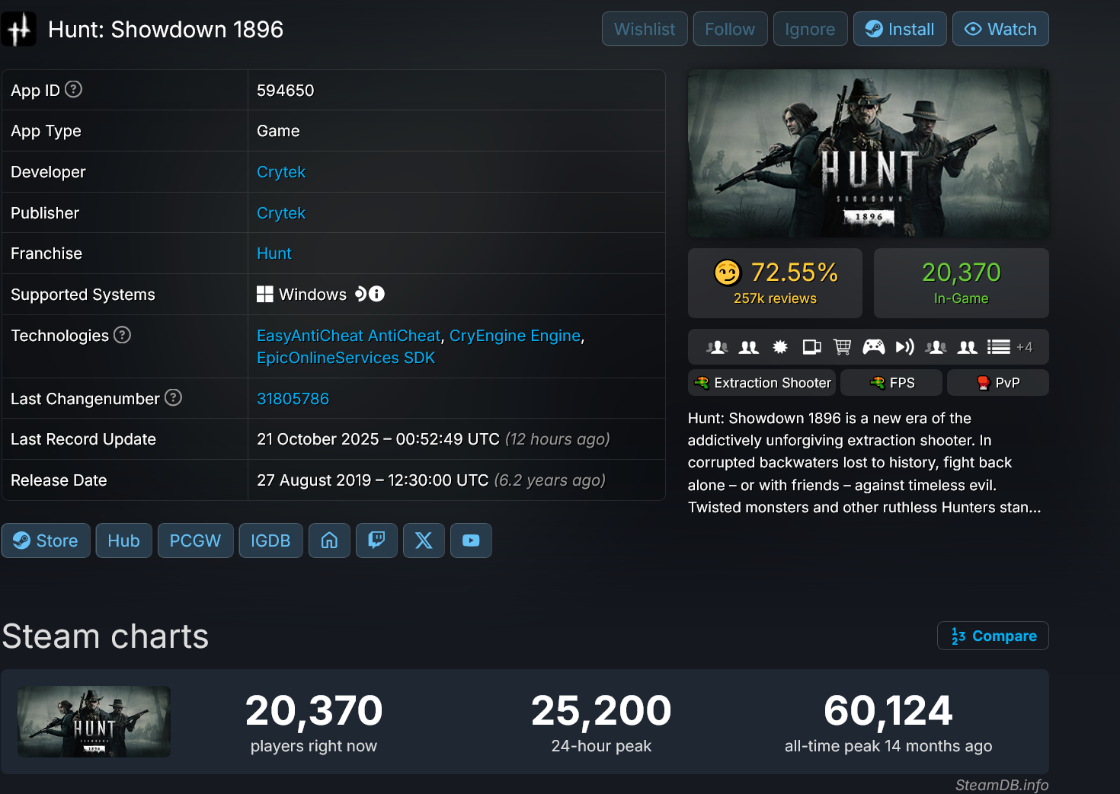Image resolution: width=1120 pixels, height=794 pixels.
Task: Open the IGDB link button
Action: click(x=270, y=540)
